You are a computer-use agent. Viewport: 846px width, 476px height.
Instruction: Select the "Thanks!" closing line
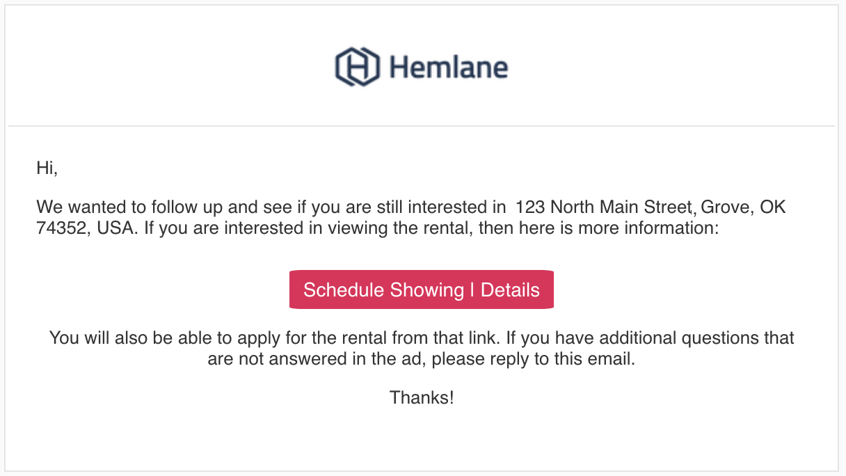point(422,397)
